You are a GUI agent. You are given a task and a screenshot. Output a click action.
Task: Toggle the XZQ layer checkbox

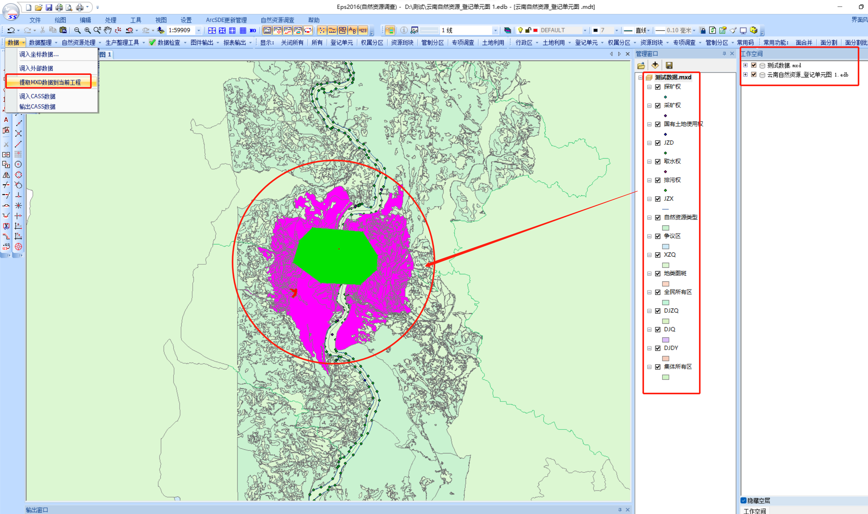658,255
